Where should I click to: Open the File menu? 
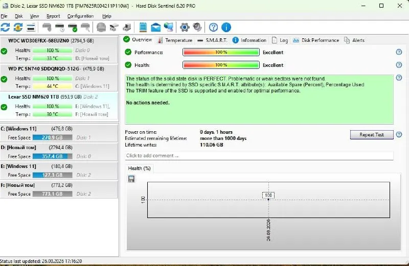4,16
